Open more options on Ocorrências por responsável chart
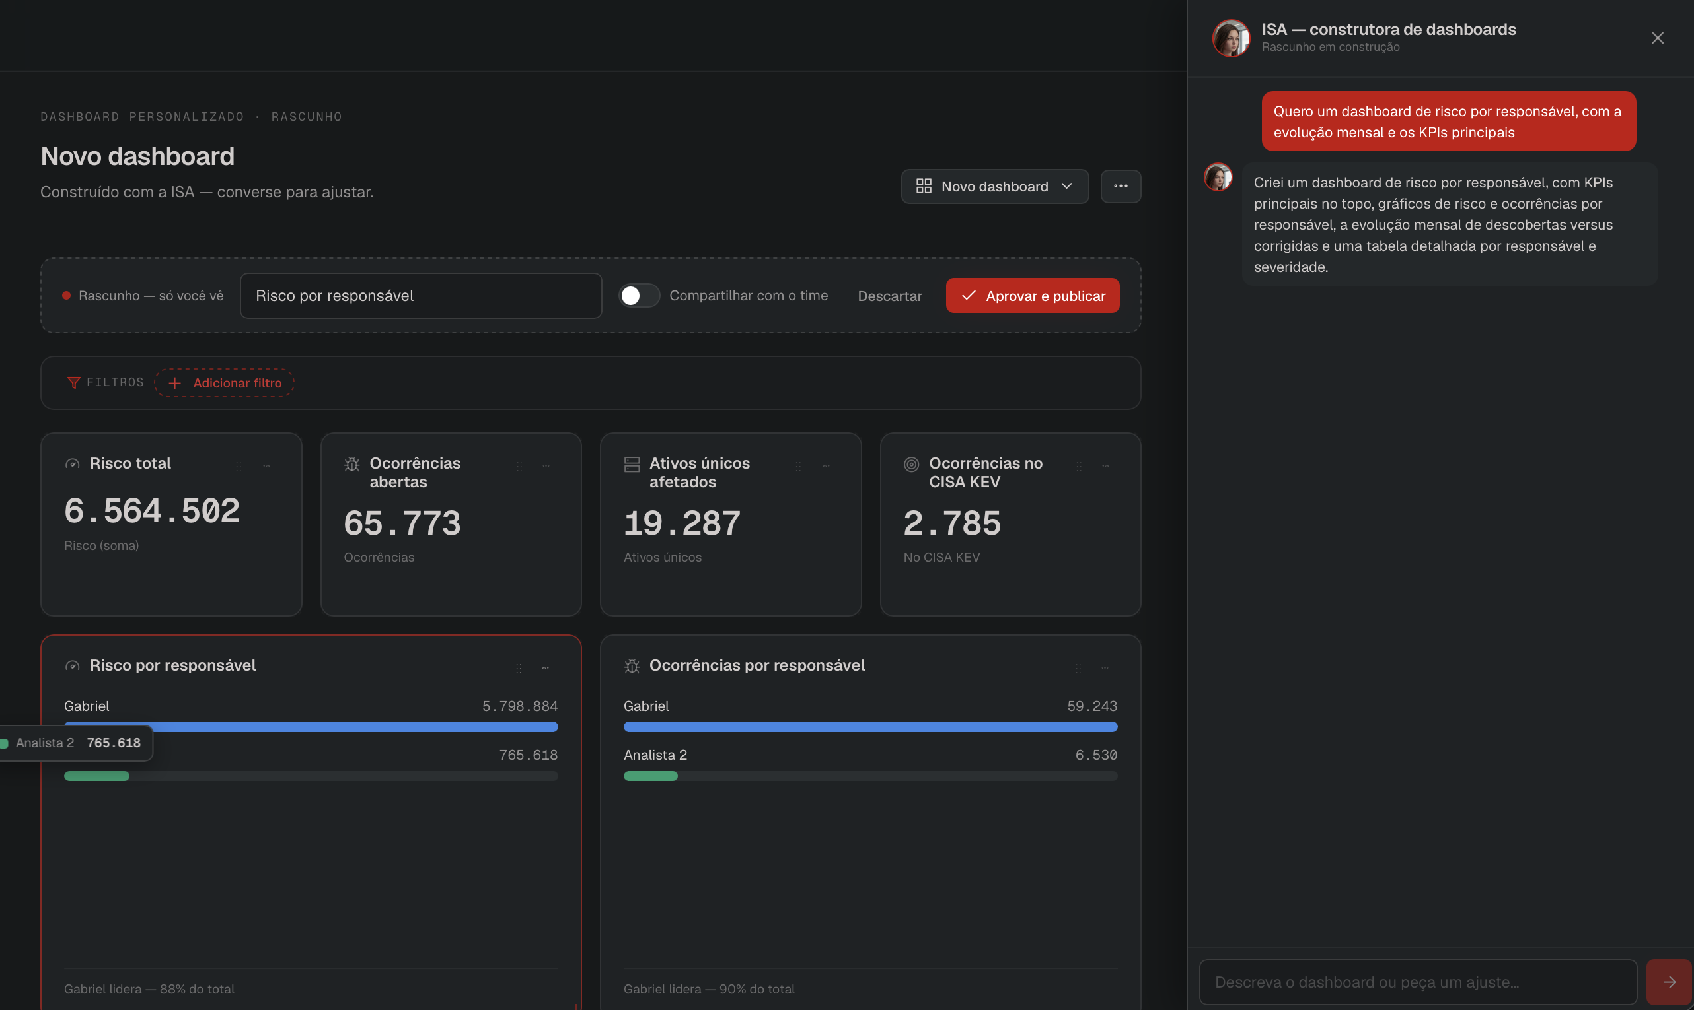 [x=1105, y=668]
